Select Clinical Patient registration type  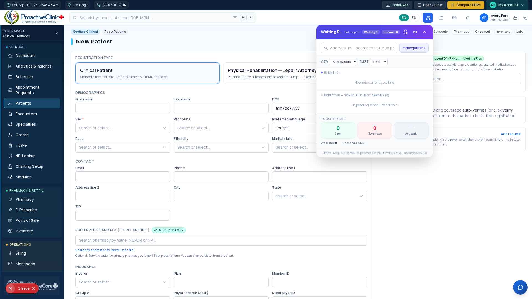pos(147,73)
